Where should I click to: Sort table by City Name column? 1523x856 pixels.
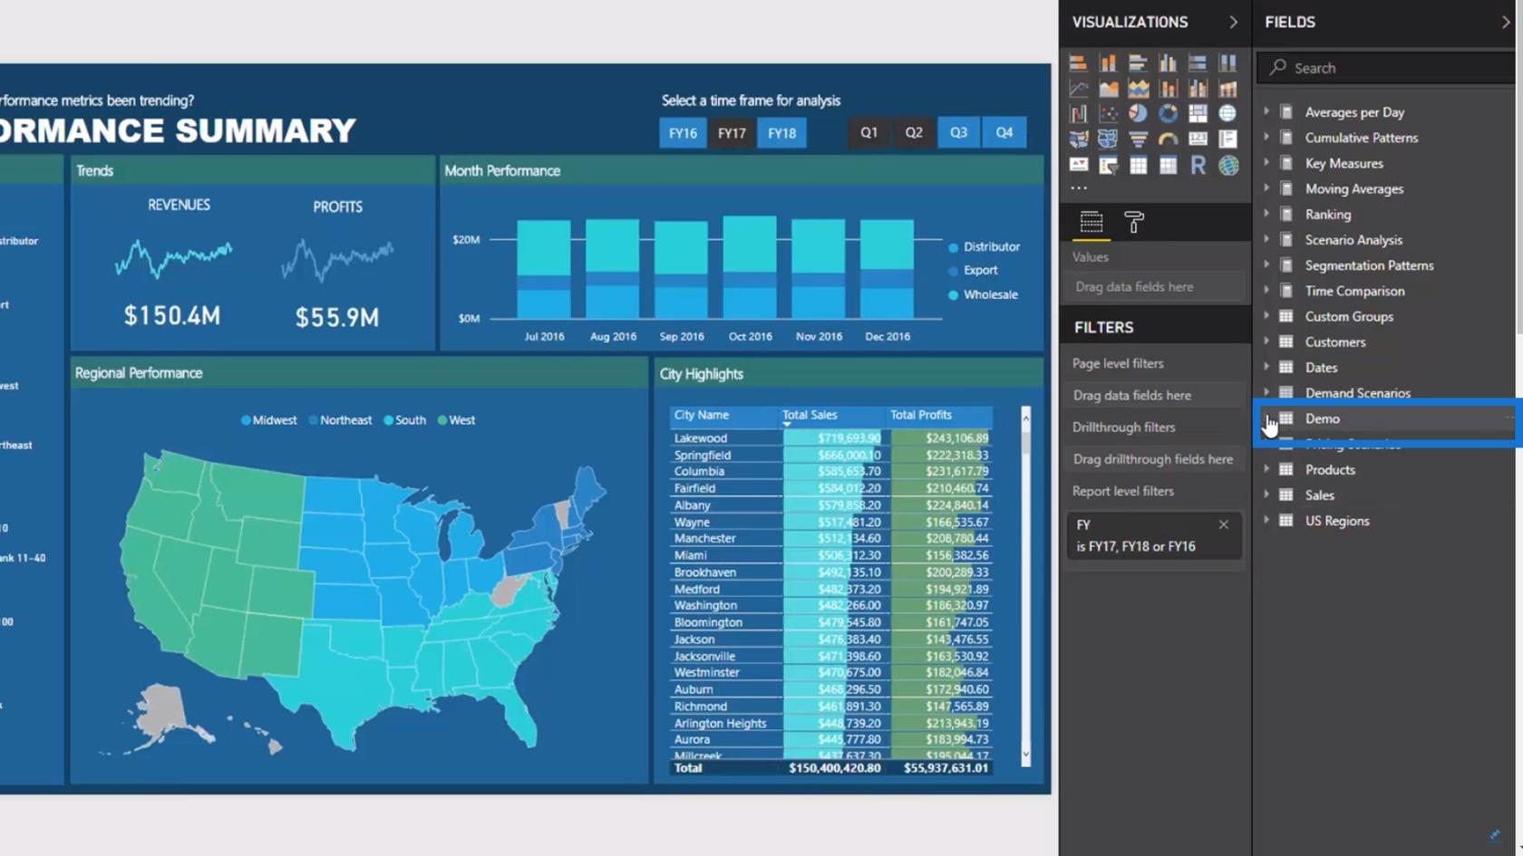pyautogui.click(x=701, y=415)
